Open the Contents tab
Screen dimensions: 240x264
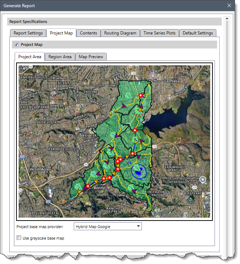coord(88,33)
